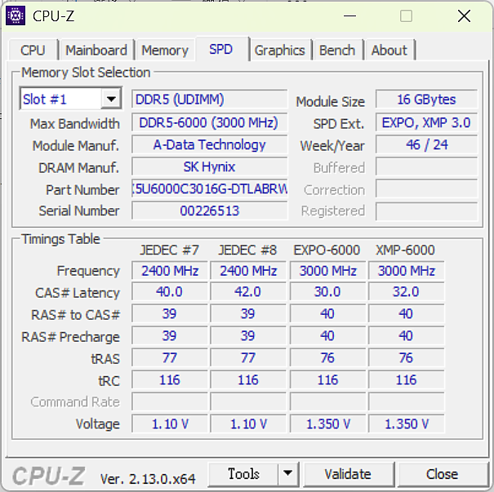Screen dimensions: 494x492
Task: Click XMP-6000 tRC value 116
Action: coord(407,380)
